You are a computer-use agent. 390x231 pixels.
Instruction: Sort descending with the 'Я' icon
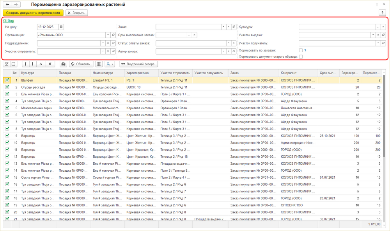[x=50, y=64]
